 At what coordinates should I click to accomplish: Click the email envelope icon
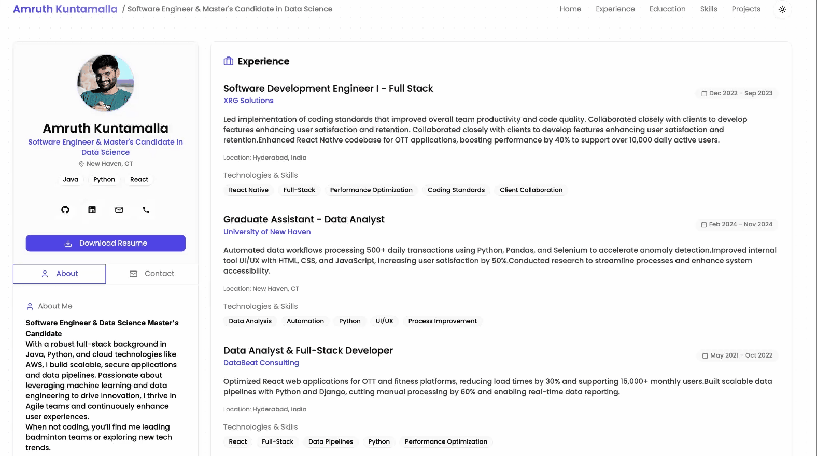pyautogui.click(x=119, y=210)
